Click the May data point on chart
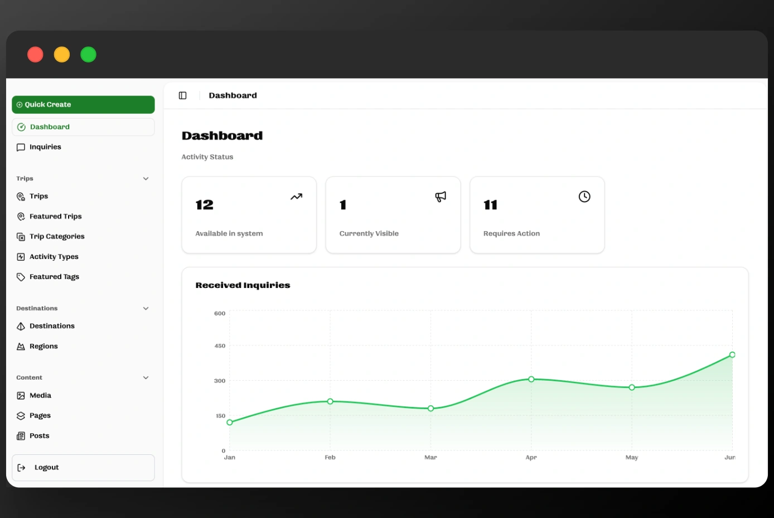 [632, 387]
